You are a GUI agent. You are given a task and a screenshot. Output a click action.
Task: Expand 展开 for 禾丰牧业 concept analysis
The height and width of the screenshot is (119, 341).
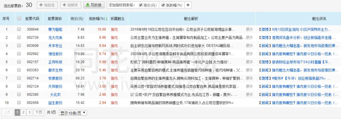(249, 46)
